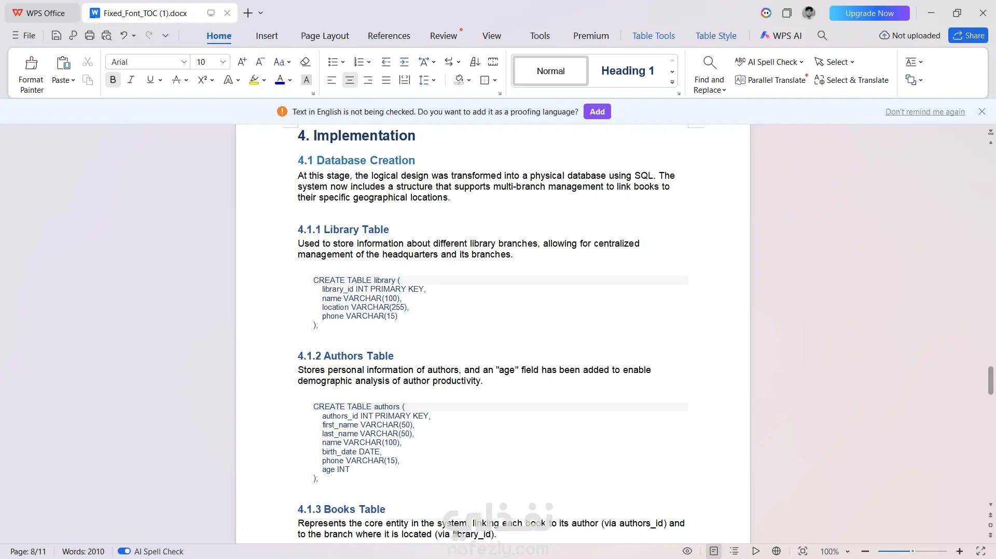This screenshot has width=996, height=559.
Task: Click the Cut scissors icon
Action: coord(88,62)
